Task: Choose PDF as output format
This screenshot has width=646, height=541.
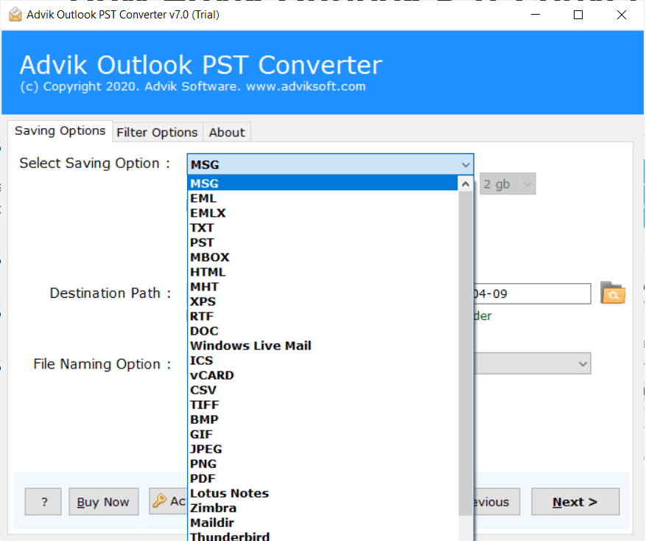Action: [x=323, y=479]
